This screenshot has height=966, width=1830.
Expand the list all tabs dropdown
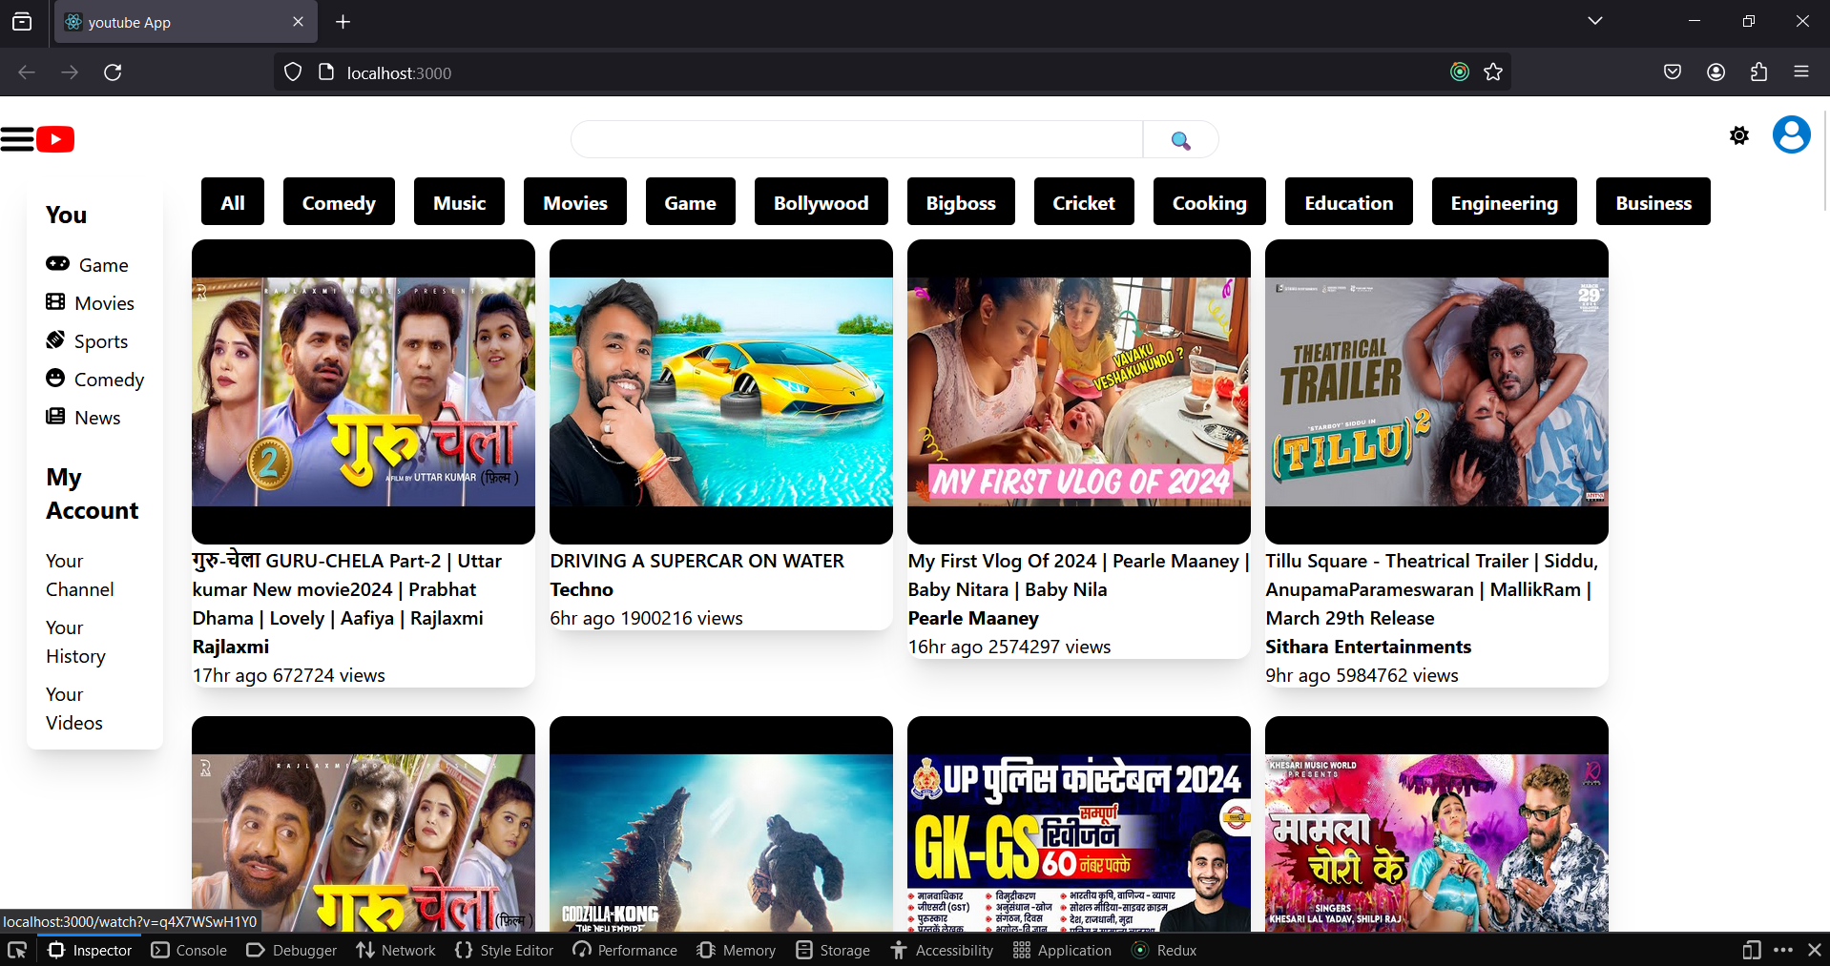tap(1594, 21)
